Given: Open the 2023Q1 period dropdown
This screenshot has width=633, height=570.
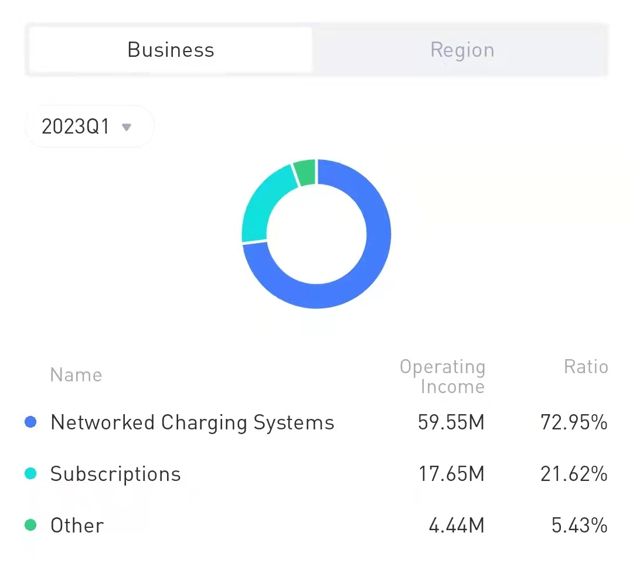Looking at the screenshot, I should tap(89, 127).
